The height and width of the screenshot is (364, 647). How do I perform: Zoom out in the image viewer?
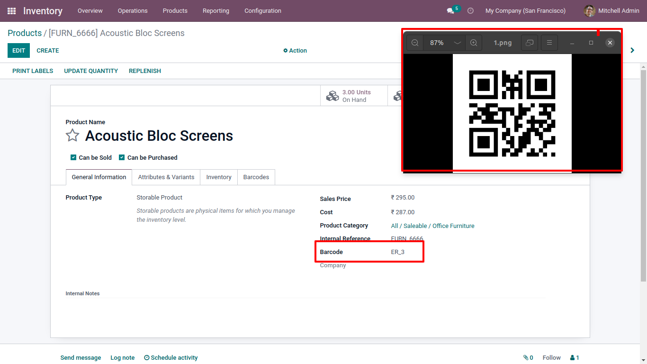point(415,43)
